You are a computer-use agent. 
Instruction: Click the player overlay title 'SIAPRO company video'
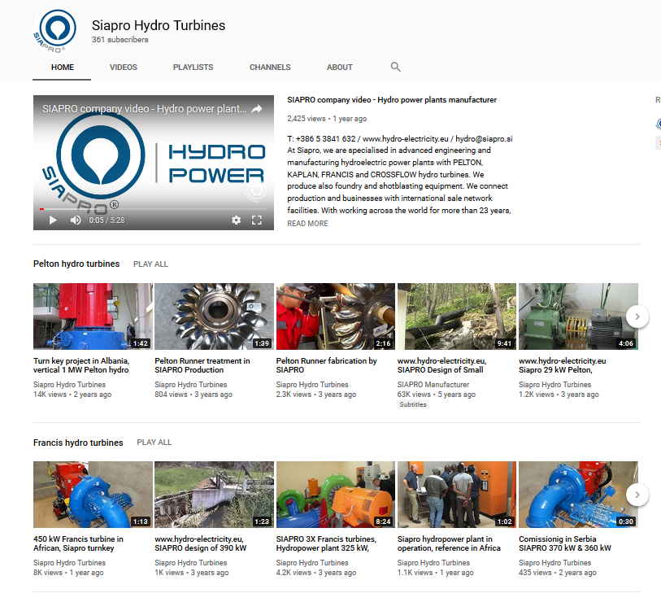pos(144,109)
